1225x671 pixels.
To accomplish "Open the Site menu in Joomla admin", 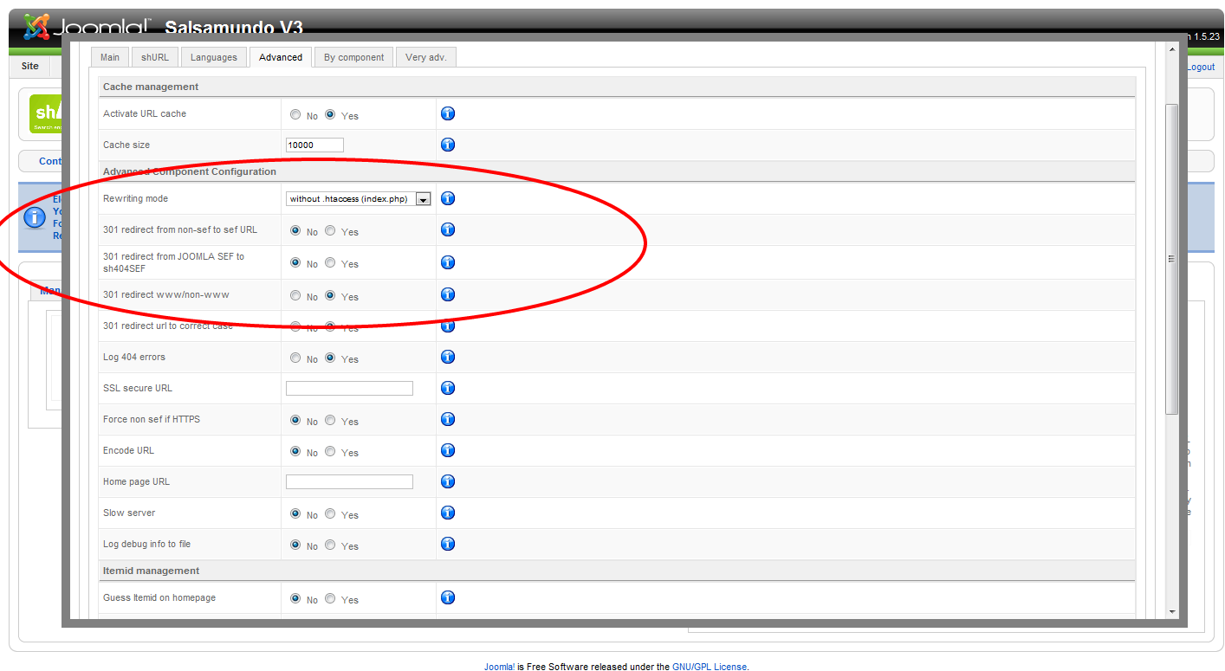I will click(30, 66).
